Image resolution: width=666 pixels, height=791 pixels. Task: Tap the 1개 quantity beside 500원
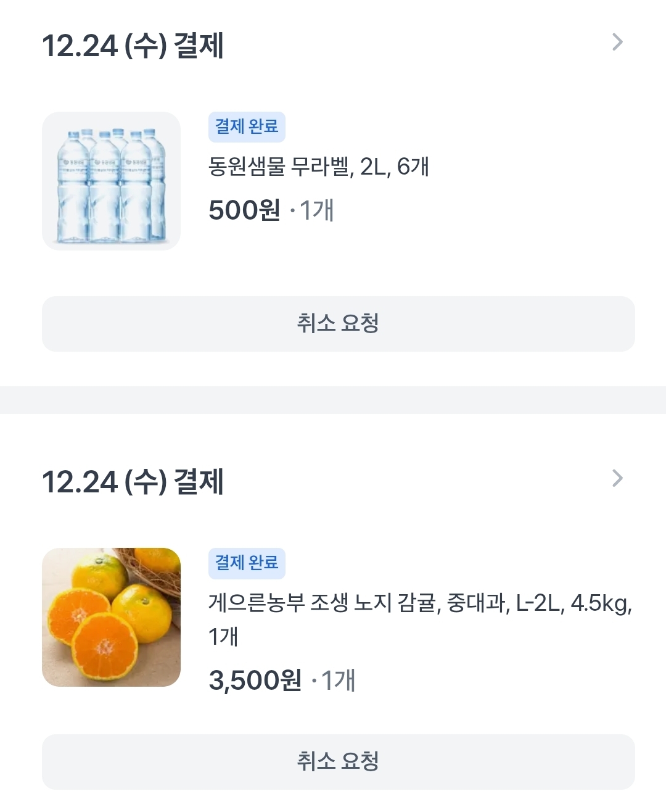(316, 210)
